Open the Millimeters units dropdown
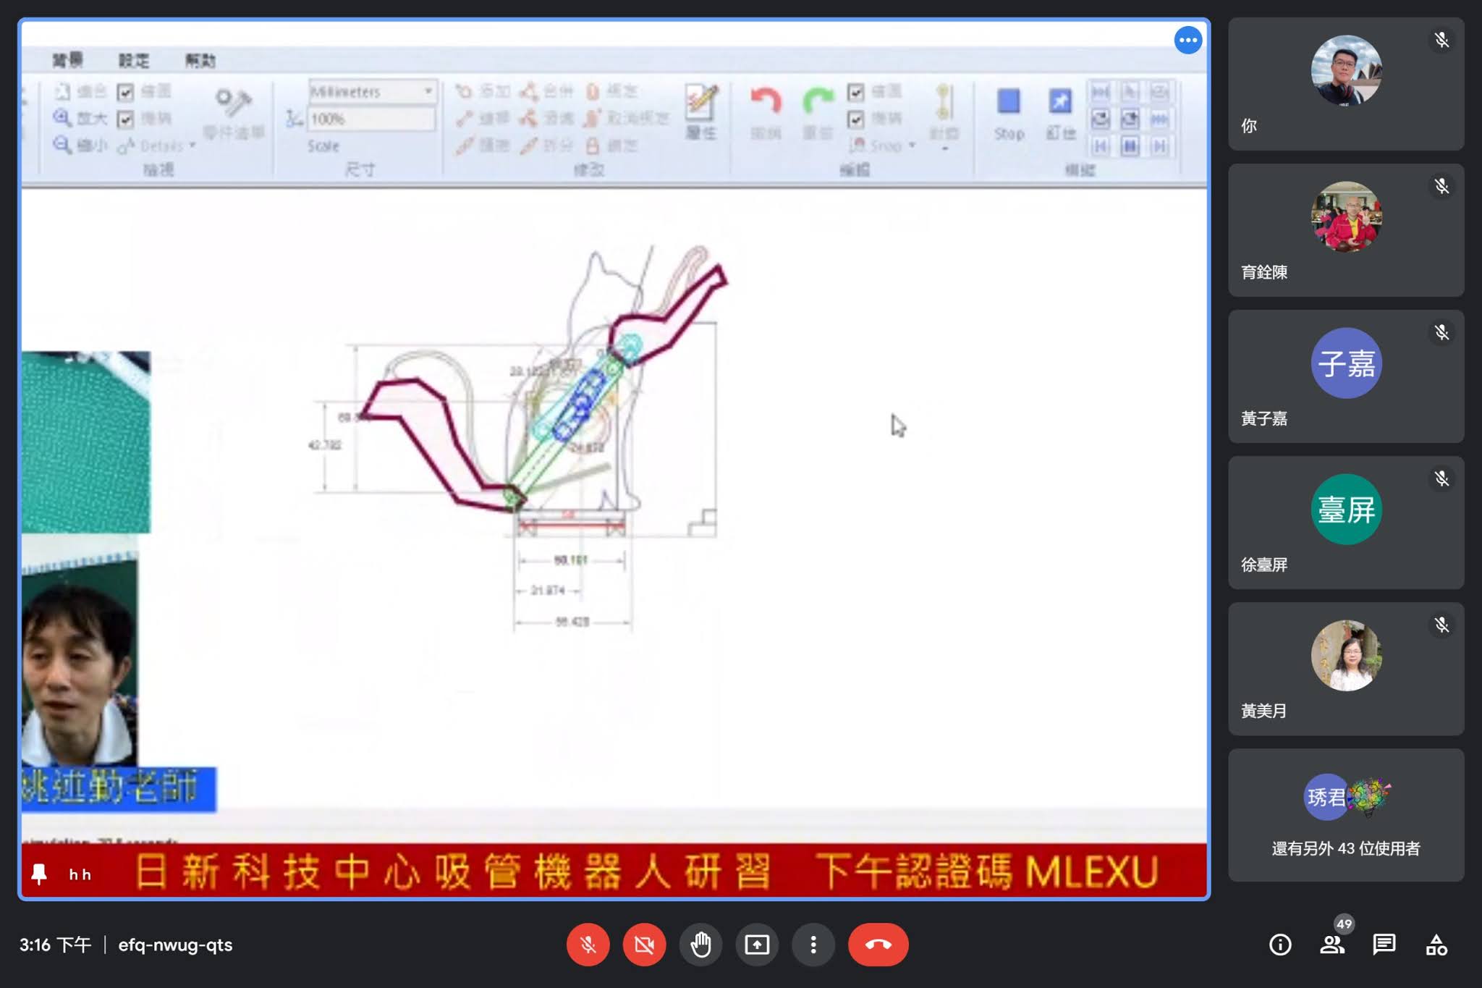Image resolution: width=1482 pixels, height=988 pixels. 373,91
